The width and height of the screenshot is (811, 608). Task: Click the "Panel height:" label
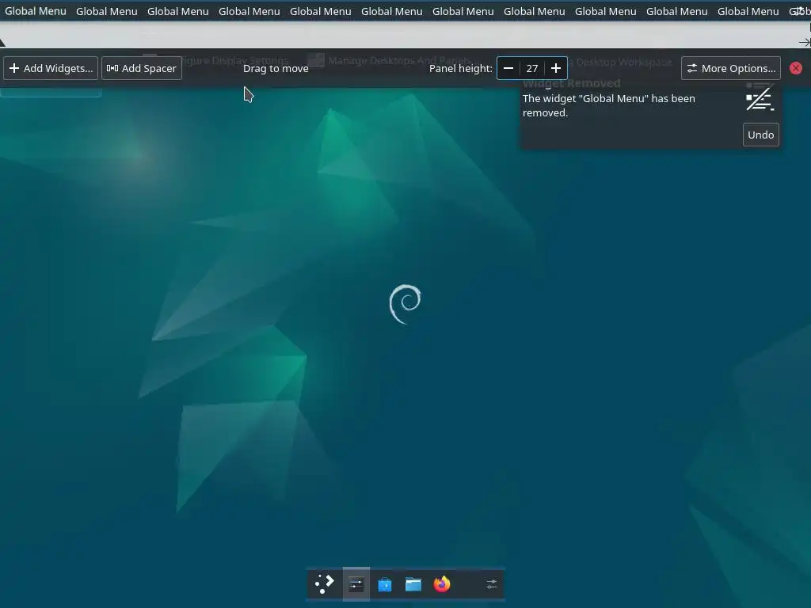tap(461, 68)
